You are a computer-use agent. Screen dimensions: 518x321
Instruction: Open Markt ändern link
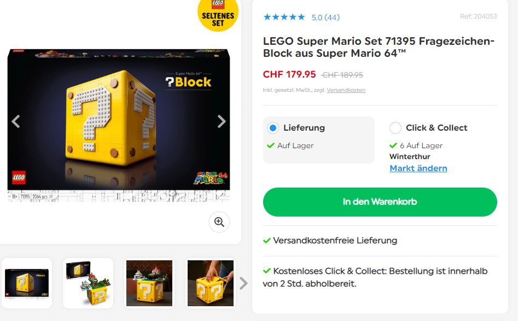[418, 168]
